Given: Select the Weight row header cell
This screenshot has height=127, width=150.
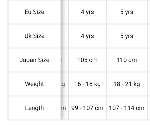Looking at the screenshot, I should pyautogui.click(x=34, y=84).
